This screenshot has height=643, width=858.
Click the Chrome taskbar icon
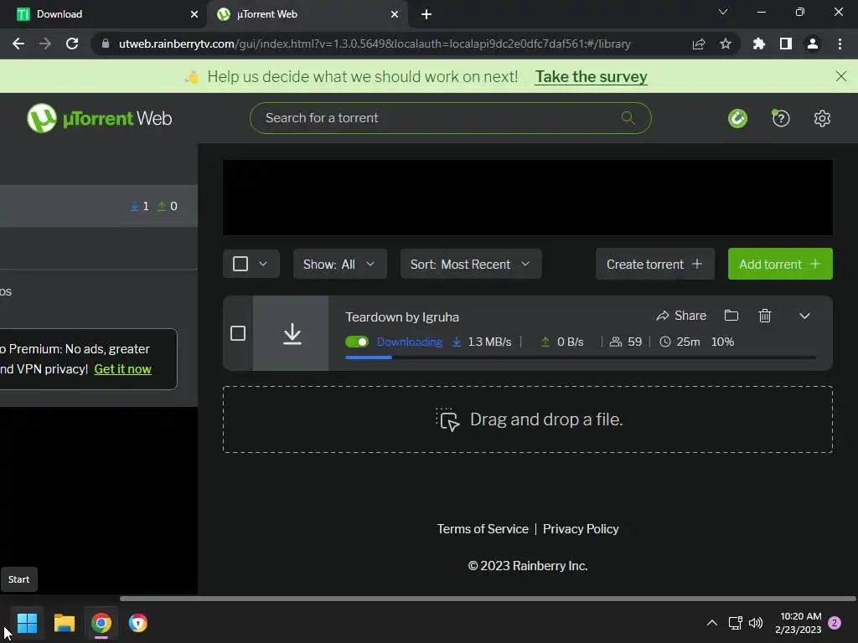pos(101,623)
